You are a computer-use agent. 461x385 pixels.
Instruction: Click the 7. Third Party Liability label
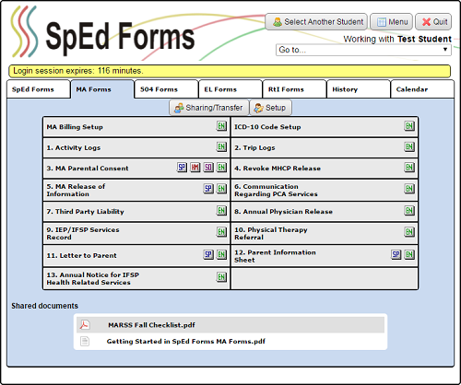coord(85,212)
